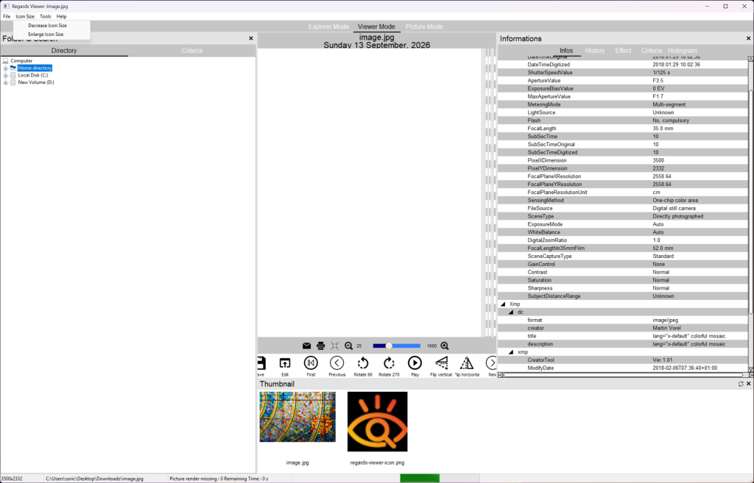
Task: Click the Thumbnail panel refresh icon
Action: [x=741, y=384]
